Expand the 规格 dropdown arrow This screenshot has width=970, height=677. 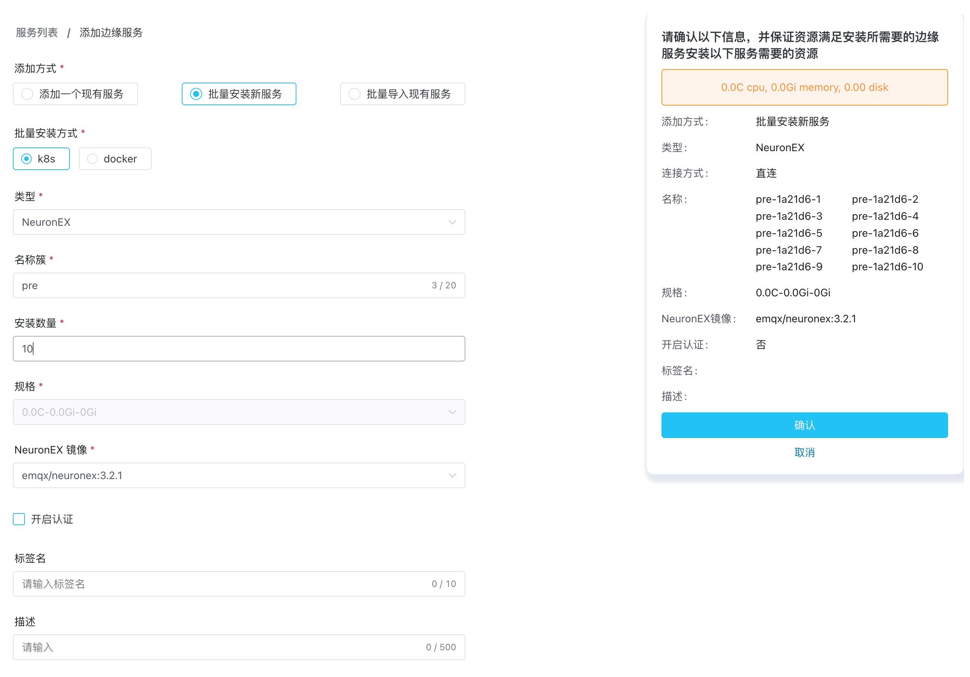coord(453,412)
